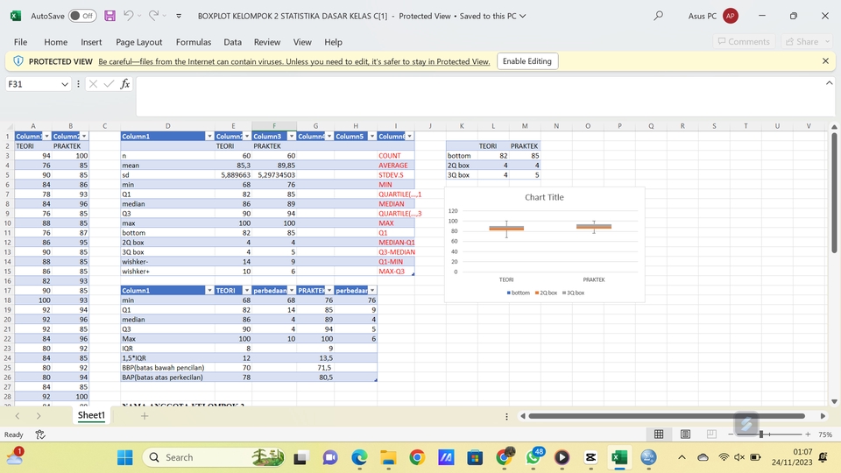The height and width of the screenshot is (473, 841).
Task: Open WhatsApp from taskbar
Action: [534, 457]
